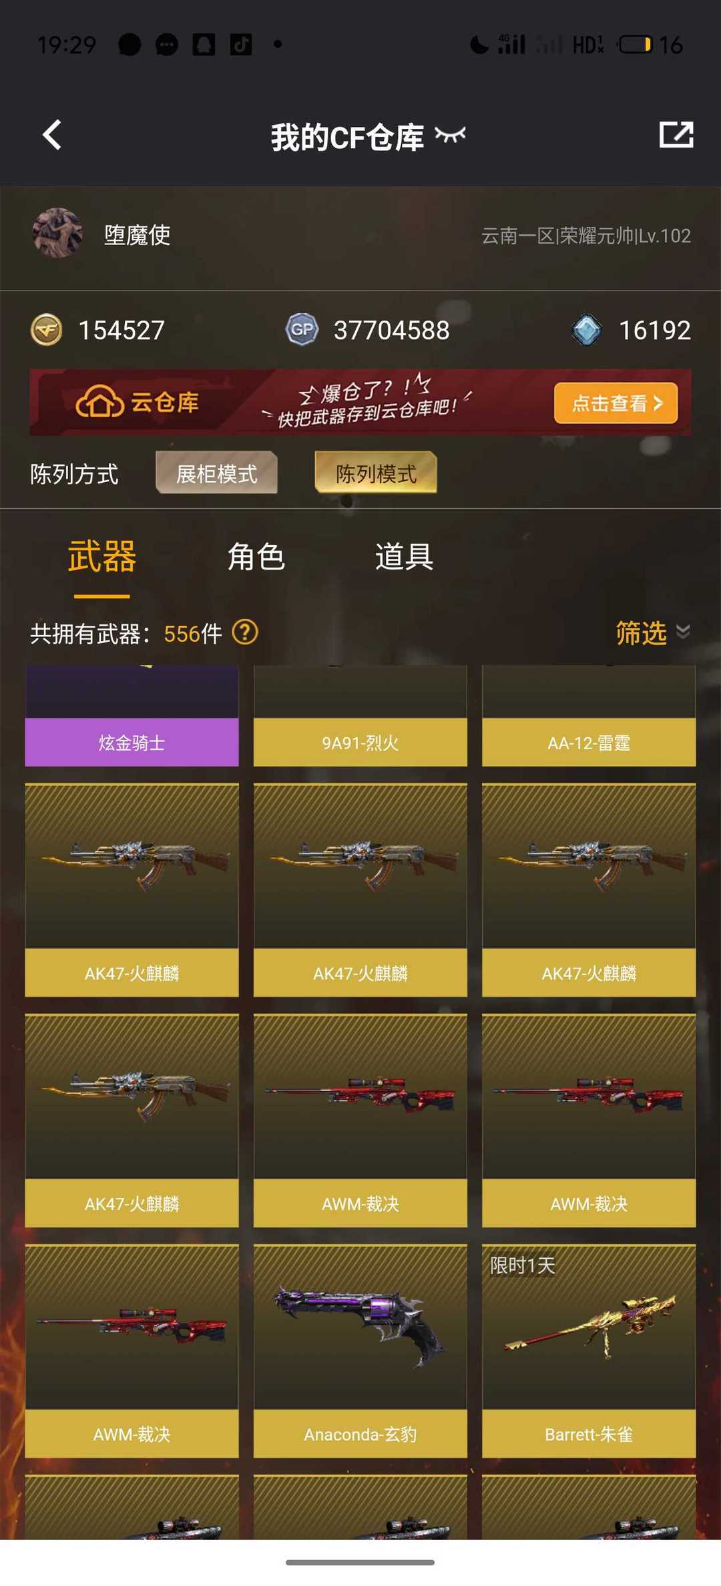This screenshot has width=721, height=1586.
Task: Open the 道具 tab
Action: [404, 556]
